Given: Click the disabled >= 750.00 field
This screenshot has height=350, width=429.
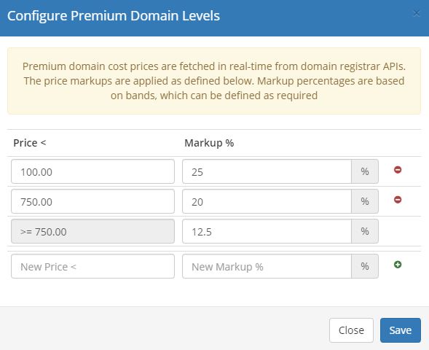Looking at the screenshot, I should 93,231.
